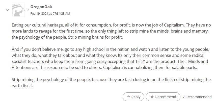
Task: Click the Recommended label text
Action: 199,97
